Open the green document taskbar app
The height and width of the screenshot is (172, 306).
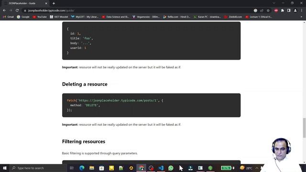[121, 168]
